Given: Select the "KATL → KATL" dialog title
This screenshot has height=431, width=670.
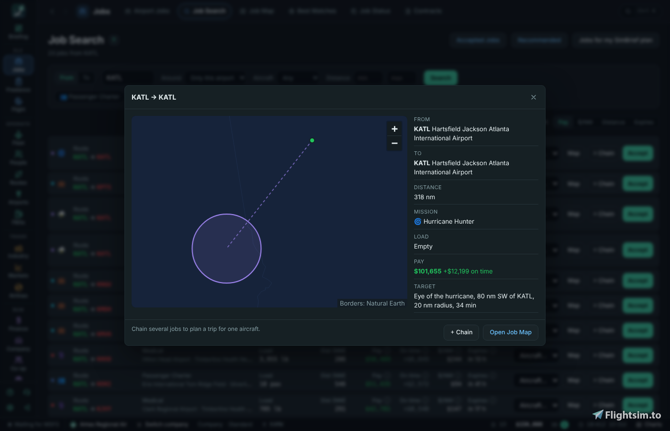Looking at the screenshot, I should tap(154, 97).
